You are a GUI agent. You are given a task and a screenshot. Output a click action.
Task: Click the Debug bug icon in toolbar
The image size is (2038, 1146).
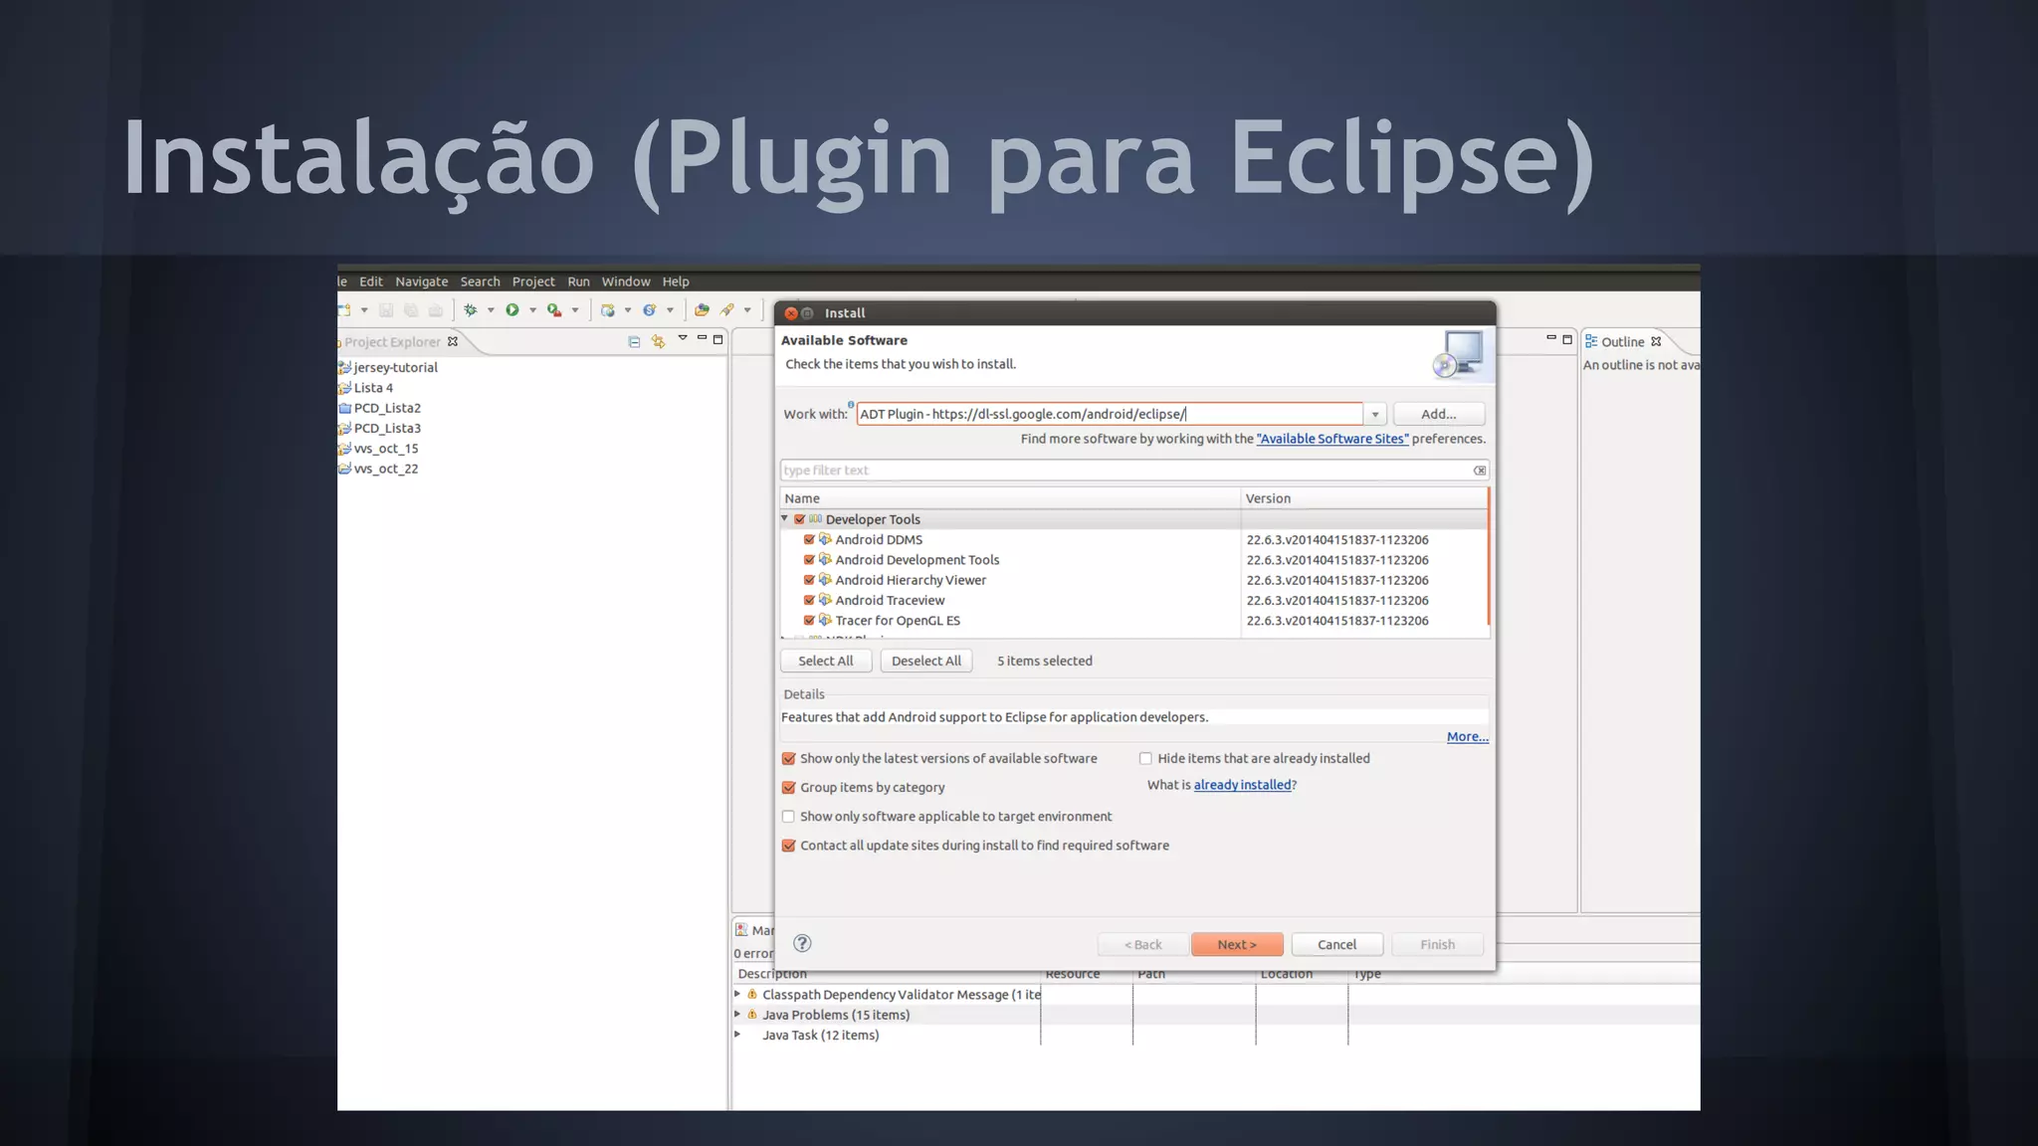tap(471, 310)
